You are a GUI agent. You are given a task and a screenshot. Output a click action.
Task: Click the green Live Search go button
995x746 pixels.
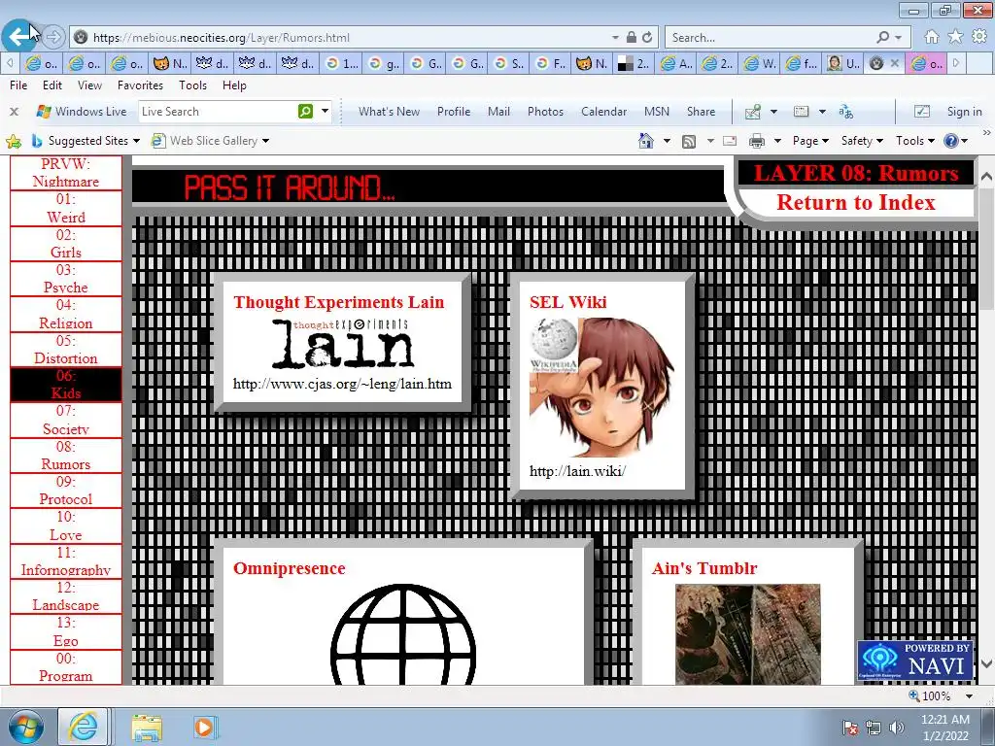pyautogui.click(x=305, y=111)
